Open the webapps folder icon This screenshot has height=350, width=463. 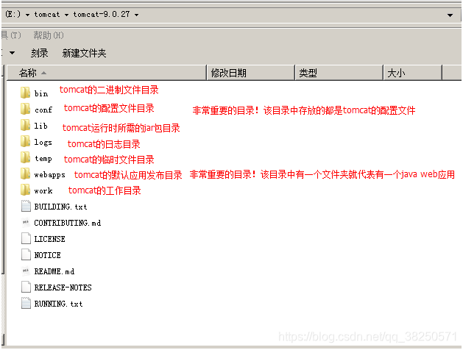[25, 174]
